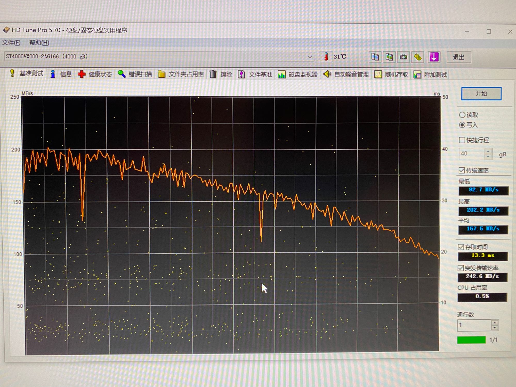Switch to the 文件基准 tab
Screen dimensions: 516x387
click(x=255, y=75)
